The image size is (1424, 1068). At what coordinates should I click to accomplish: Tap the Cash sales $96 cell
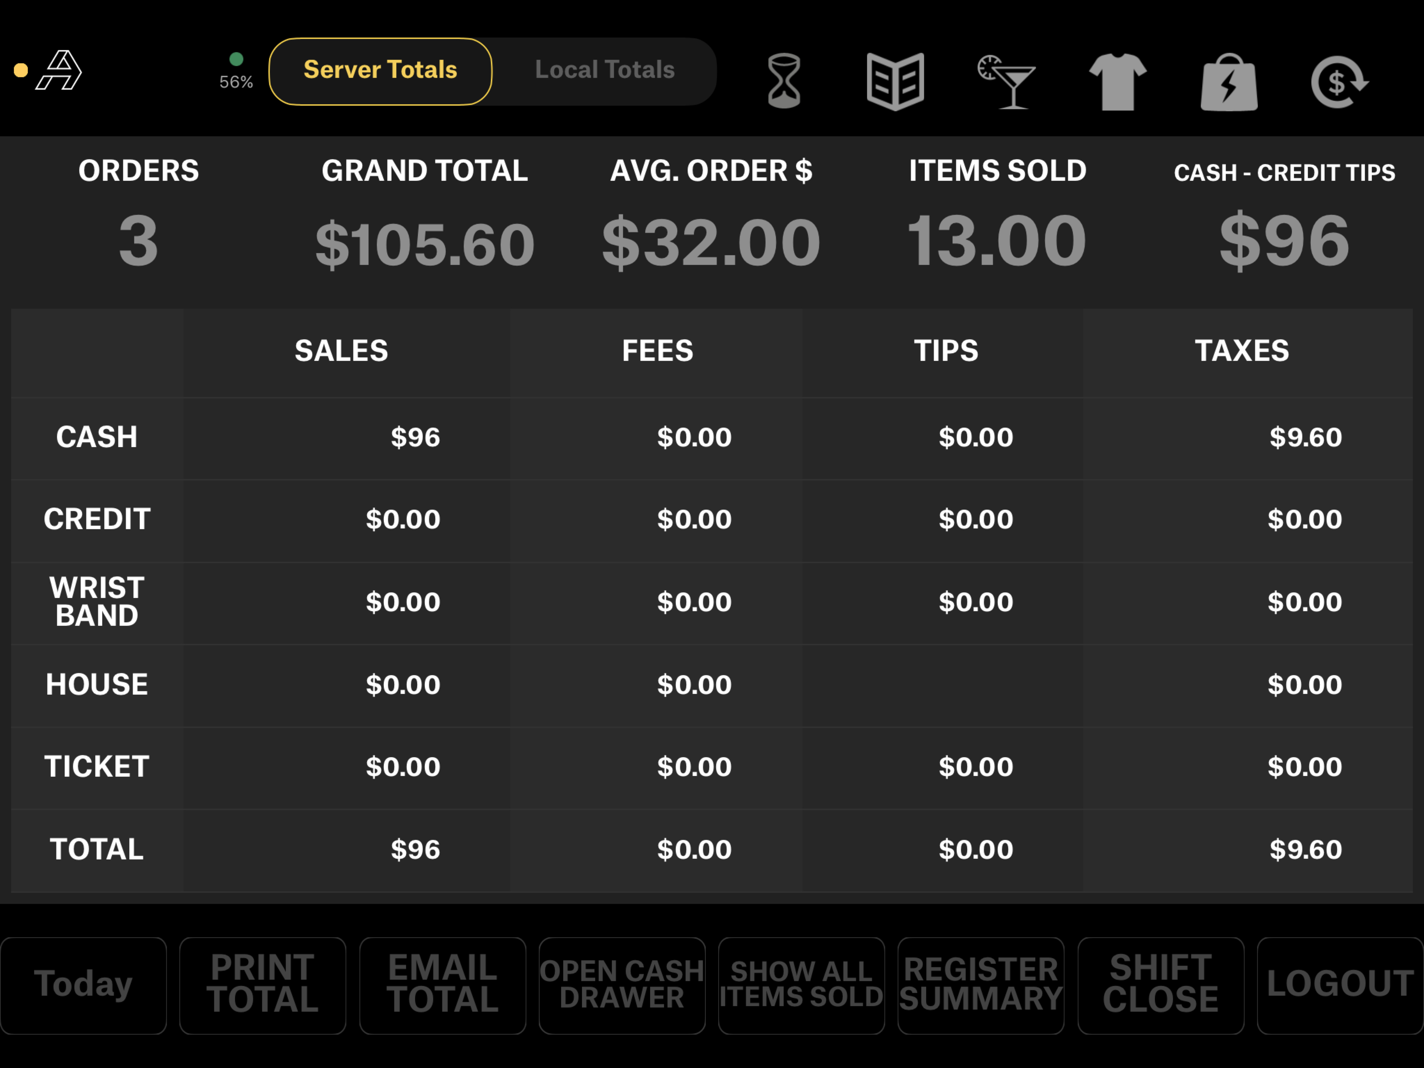(415, 438)
